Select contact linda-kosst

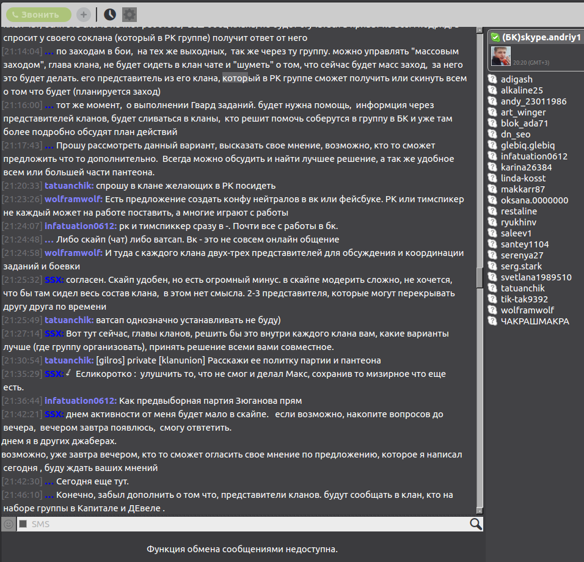tap(523, 178)
